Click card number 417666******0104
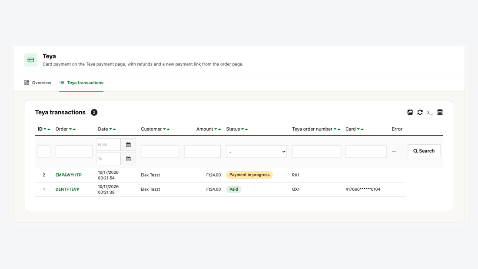Image resolution: width=478 pixels, height=269 pixels. pyautogui.click(x=363, y=189)
